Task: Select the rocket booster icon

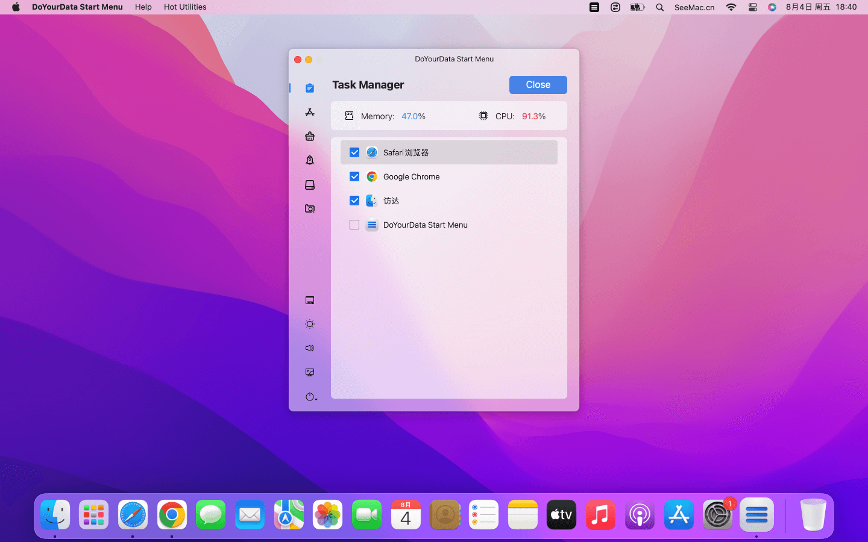Action: pos(310,160)
